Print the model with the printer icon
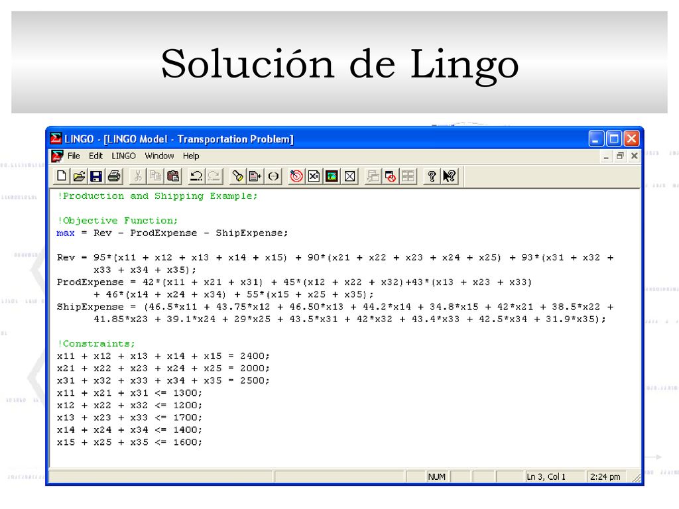This screenshot has width=679, height=509. point(114,176)
